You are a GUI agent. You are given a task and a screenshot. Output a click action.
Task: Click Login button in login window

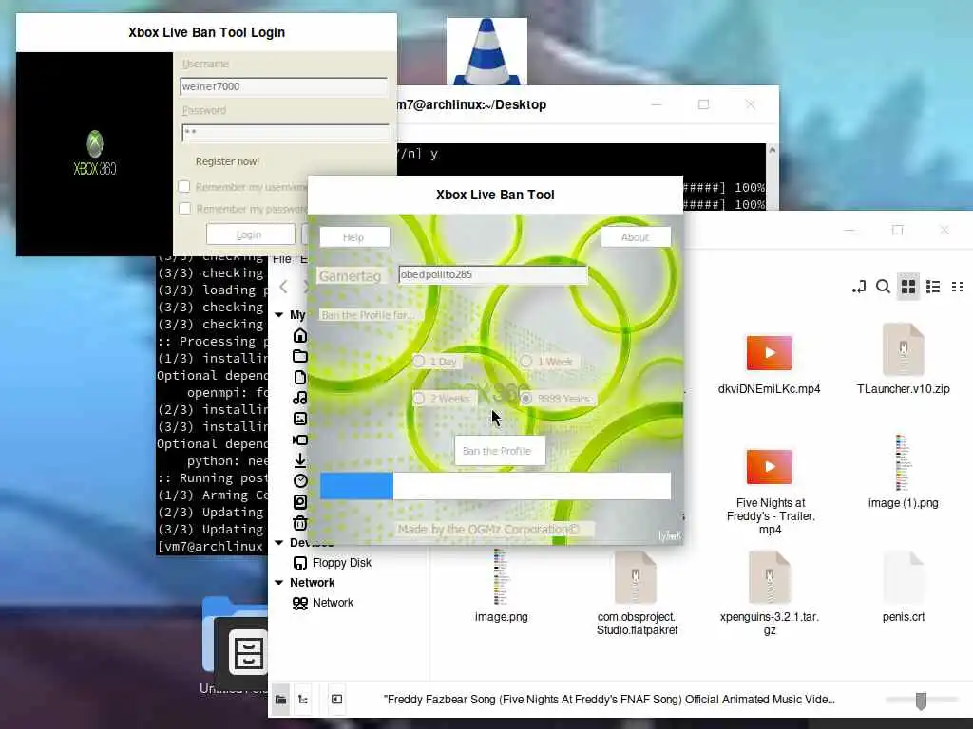tap(250, 234)
